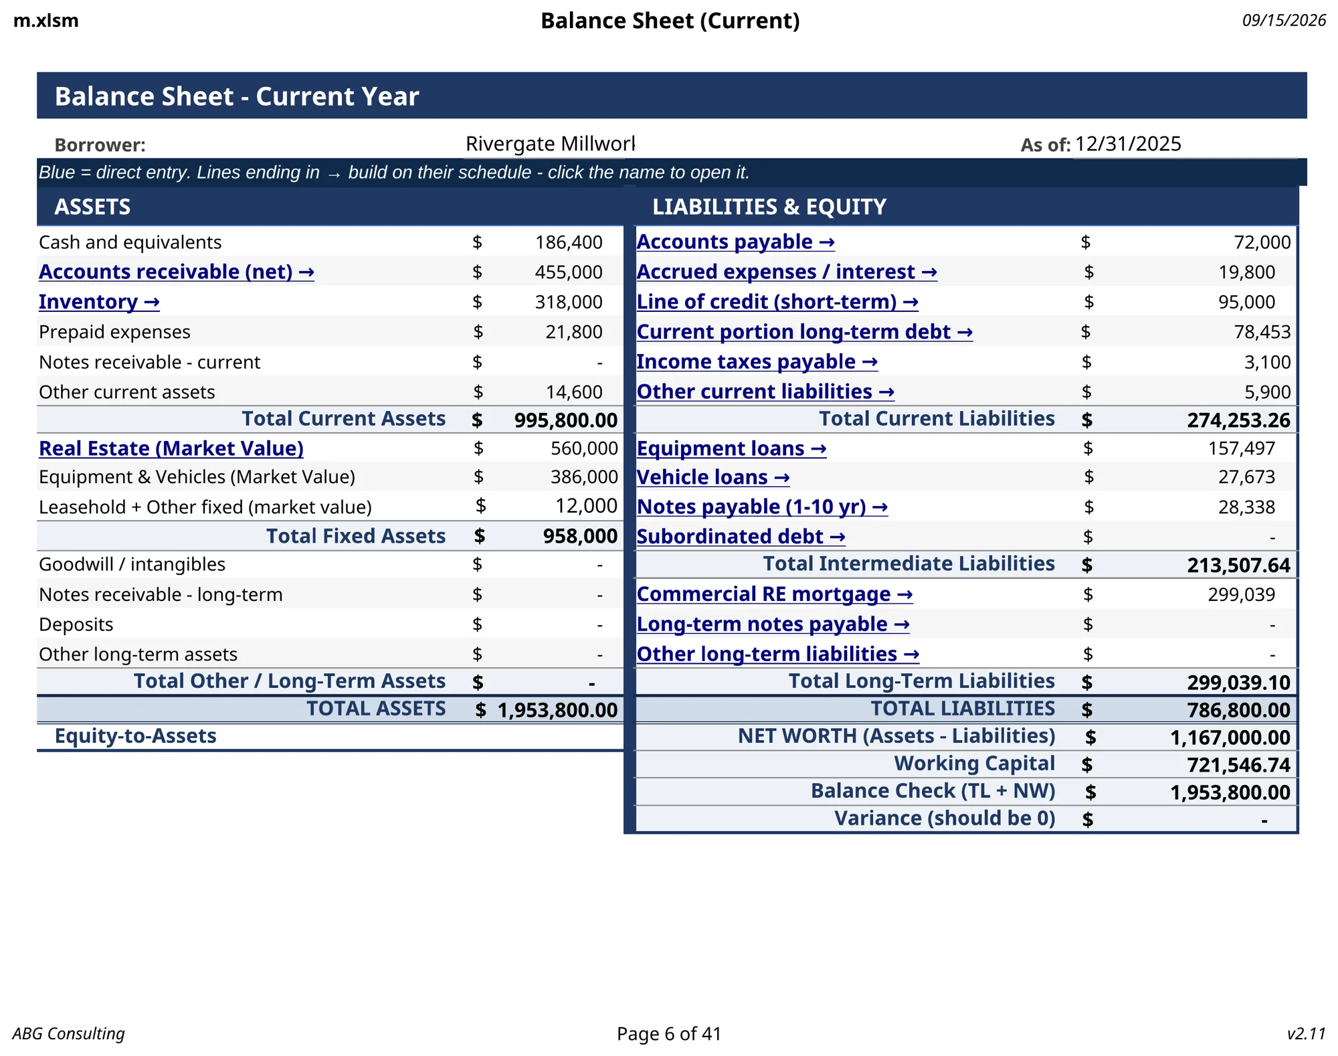This screenshot has height=1056, width=1338.
Task: Click the Deposits row label
Action: [76, 625]
